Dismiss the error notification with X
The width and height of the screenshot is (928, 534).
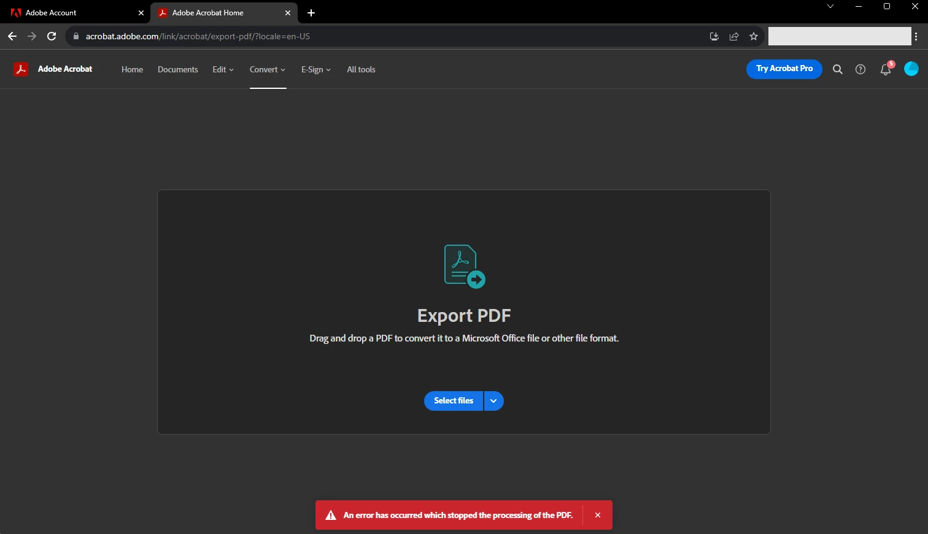pos(598,515)
